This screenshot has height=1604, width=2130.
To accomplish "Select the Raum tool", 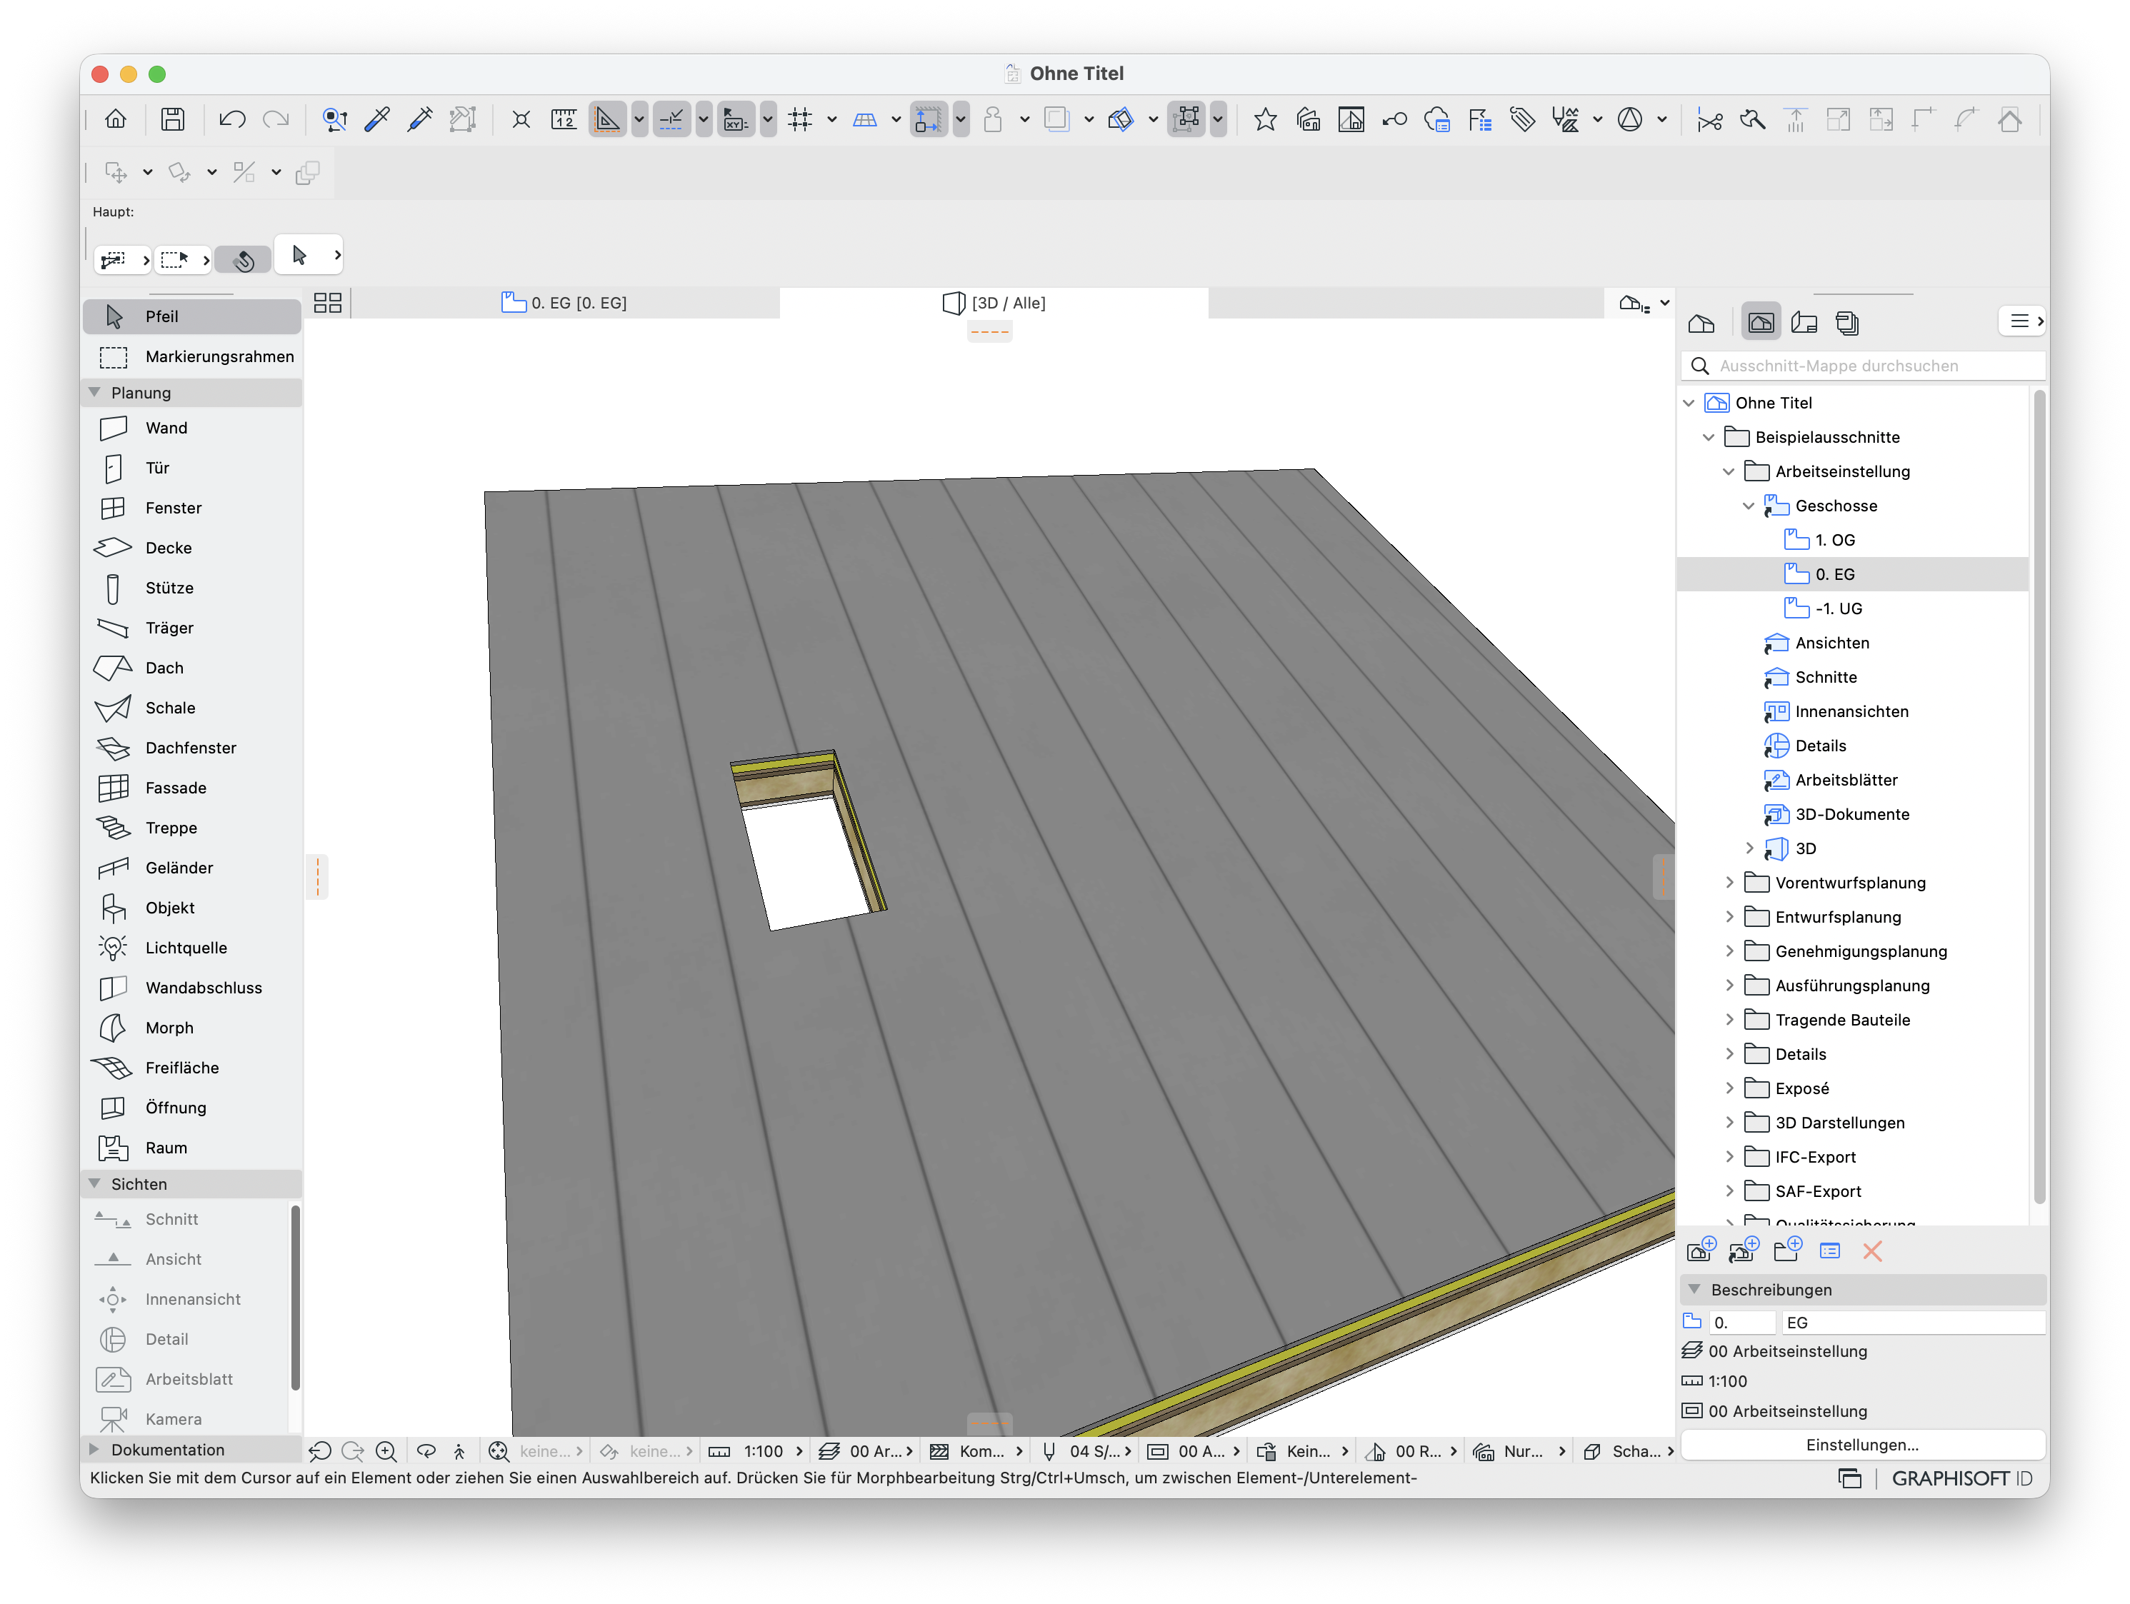I will (x=191, y=1148).
